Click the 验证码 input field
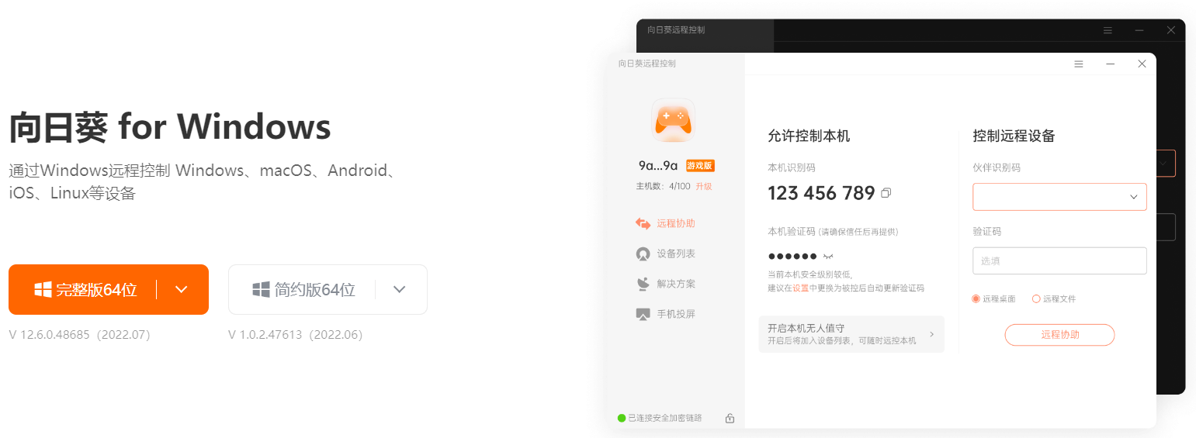The image size is (1196, 438). click(x=1059, y=260)
